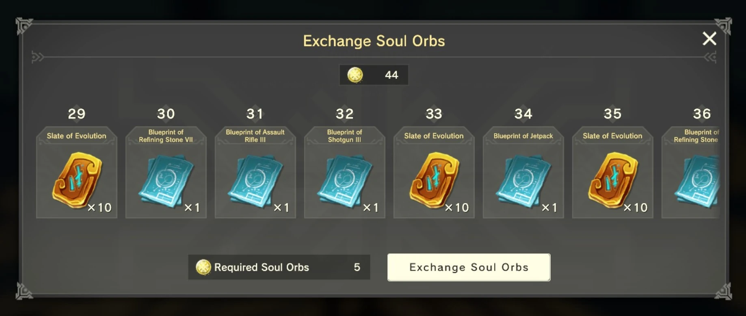Select the Blueprint of Jetpack icon

(523, 180)
